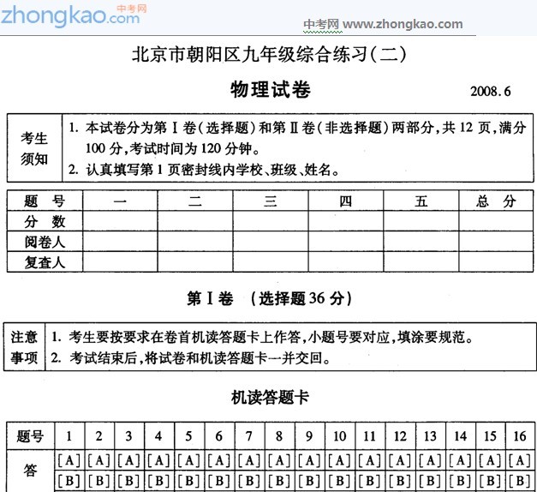
Task: Click question number 6 in answer card
Action: pyautogui.click(x=219, y=436)
